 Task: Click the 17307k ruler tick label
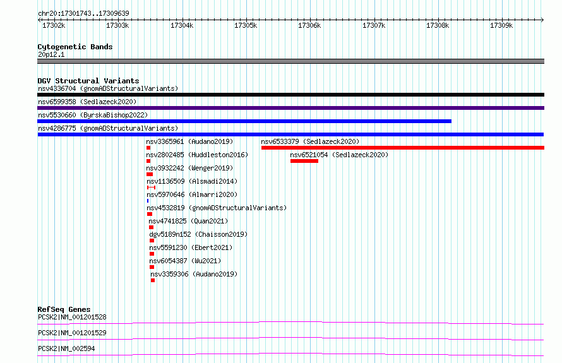pyautogui.click(x=374, y=25)
